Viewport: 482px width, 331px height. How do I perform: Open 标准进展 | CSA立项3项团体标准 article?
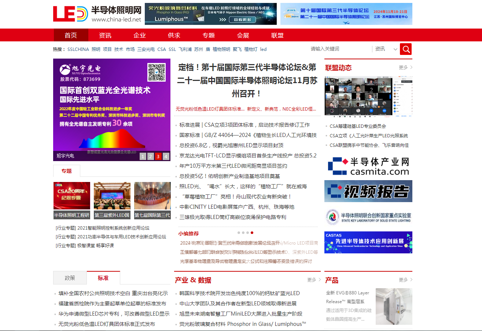point(244,125)
